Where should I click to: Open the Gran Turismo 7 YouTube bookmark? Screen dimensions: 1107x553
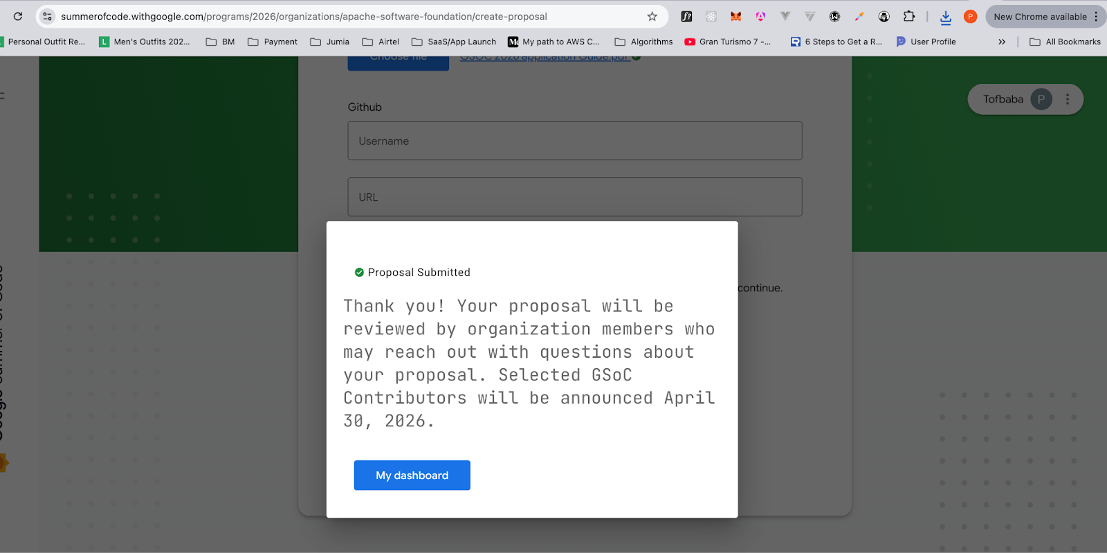(728, 42)
